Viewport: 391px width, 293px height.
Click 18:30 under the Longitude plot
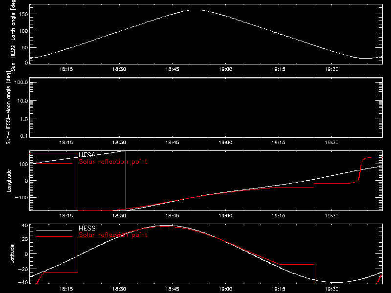pos(119,216)
